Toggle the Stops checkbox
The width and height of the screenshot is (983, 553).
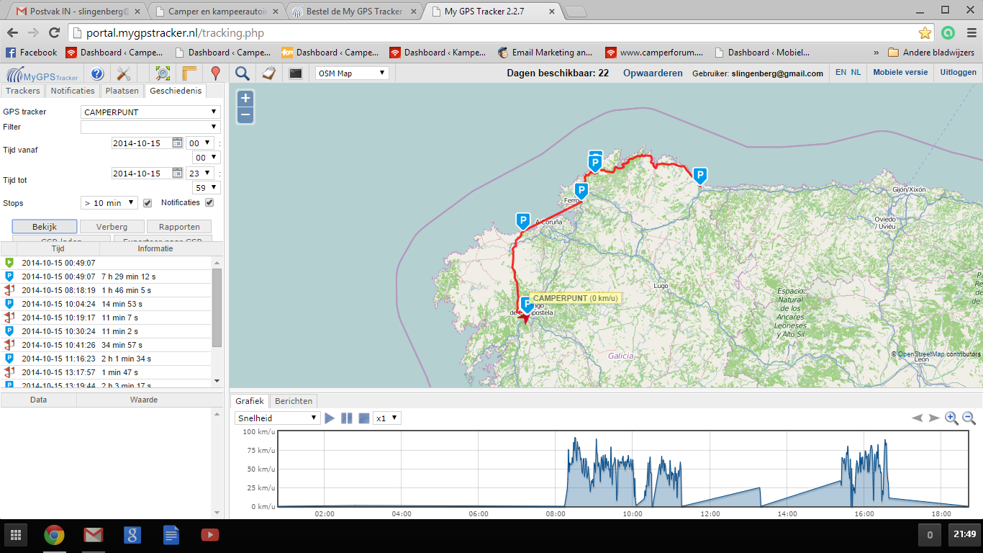148,203
